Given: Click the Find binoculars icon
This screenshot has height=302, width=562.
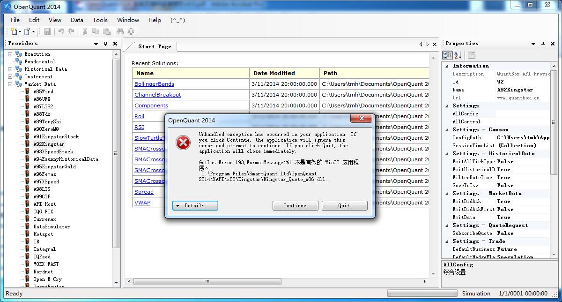Looking at the screenshot, I should tap(120, 31).
